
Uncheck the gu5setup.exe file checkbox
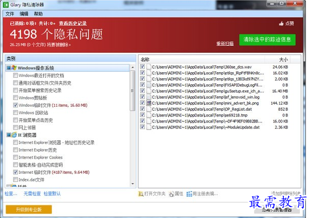pos(142,91)
